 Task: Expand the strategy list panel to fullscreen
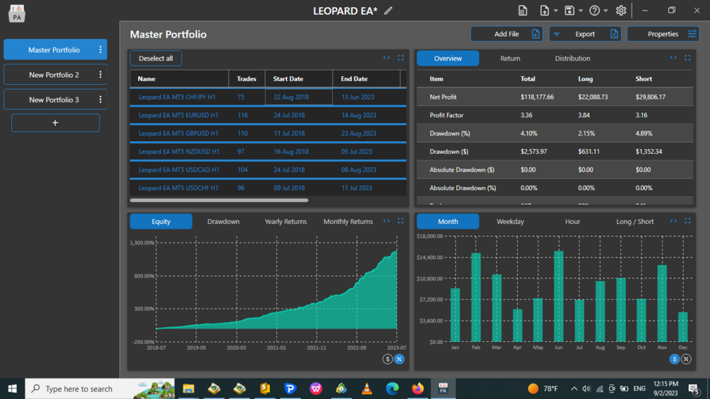[x=401, y=57]
